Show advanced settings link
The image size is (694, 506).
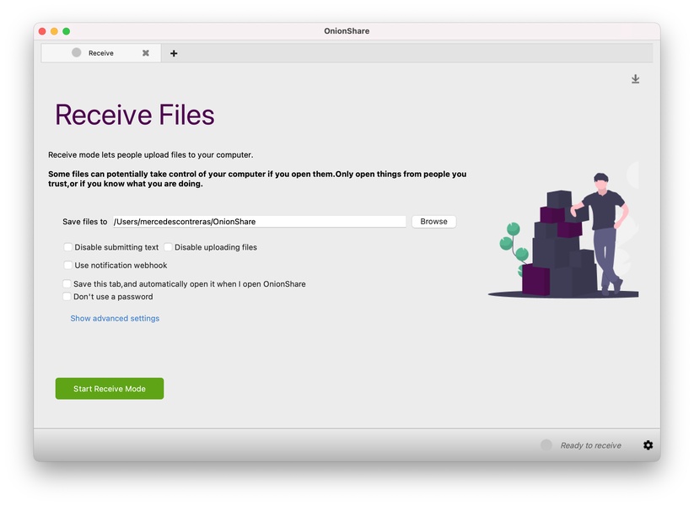tap(115, 318)
